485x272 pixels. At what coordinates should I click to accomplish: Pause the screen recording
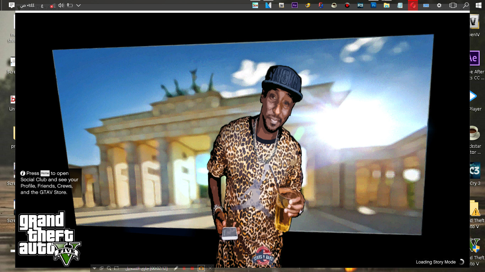[184, 268]
